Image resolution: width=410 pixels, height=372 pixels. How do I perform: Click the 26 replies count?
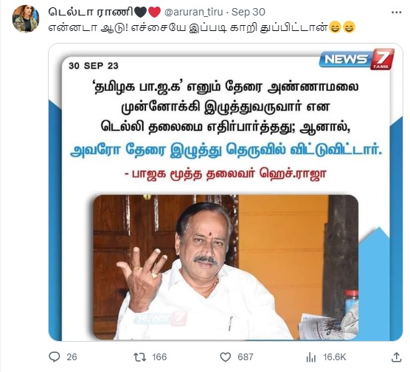pos(72,357)
